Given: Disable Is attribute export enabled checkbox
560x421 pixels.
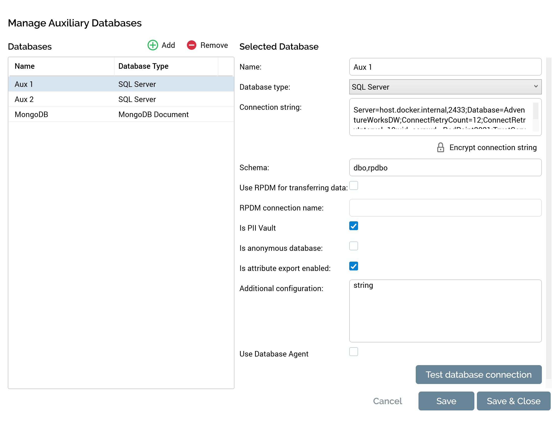Looking at the screenshot, I should point(354,266).
